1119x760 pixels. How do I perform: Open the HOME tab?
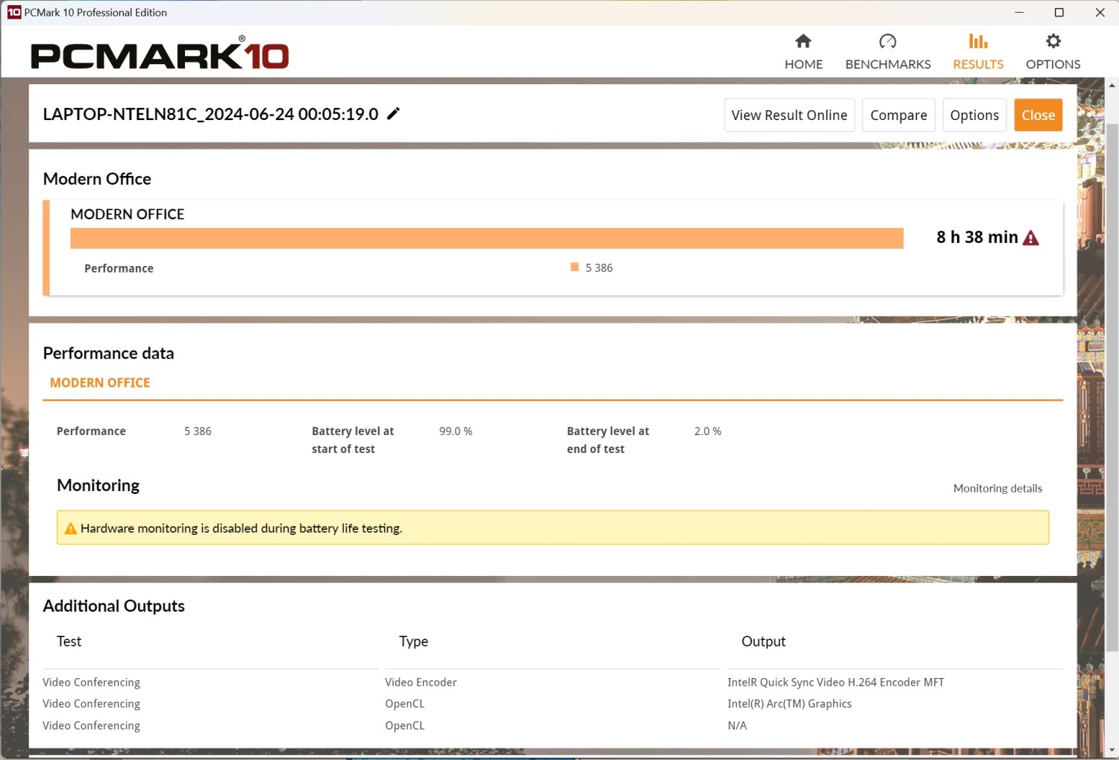803,52
